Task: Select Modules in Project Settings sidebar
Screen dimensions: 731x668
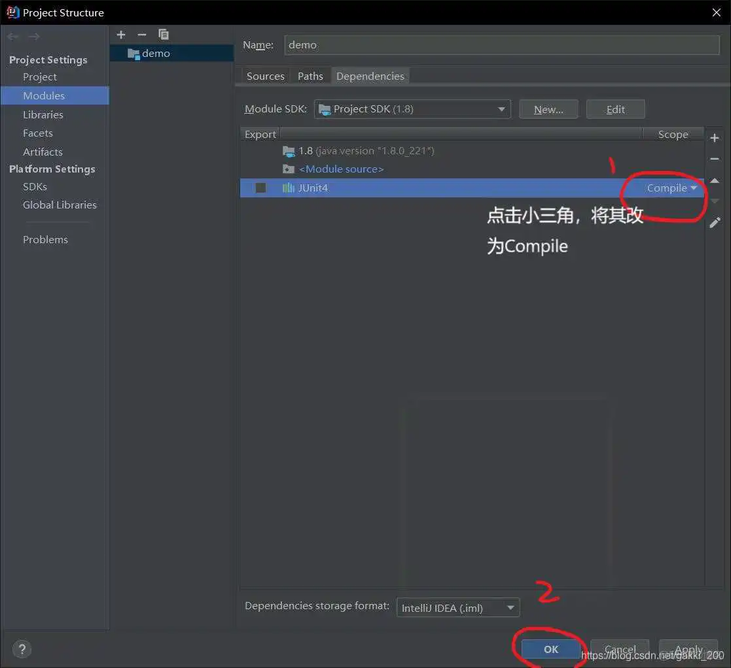Action: [x=44, y=95]
